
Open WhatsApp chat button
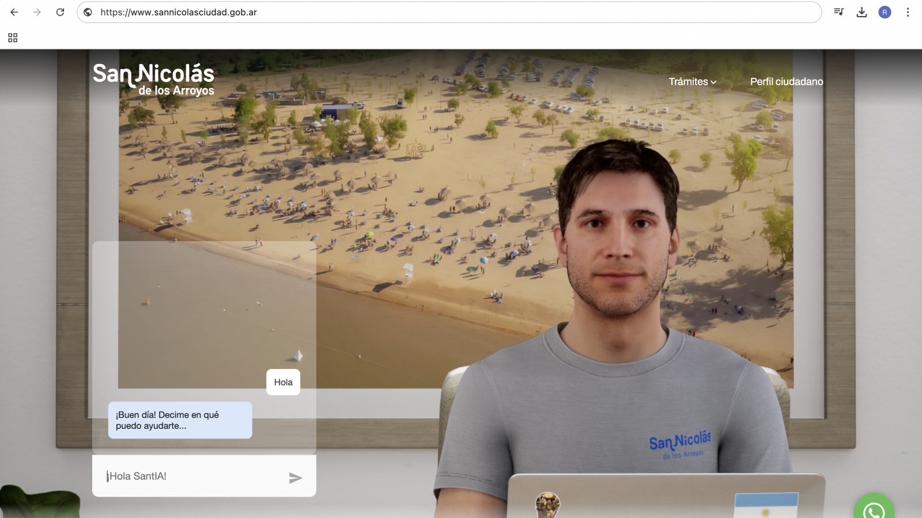coord(874,509)
